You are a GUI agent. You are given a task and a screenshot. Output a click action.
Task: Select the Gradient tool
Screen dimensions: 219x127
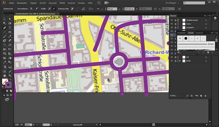[10, 58]
